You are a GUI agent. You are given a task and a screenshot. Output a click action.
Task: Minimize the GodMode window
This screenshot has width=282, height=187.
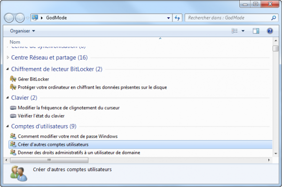245,4
